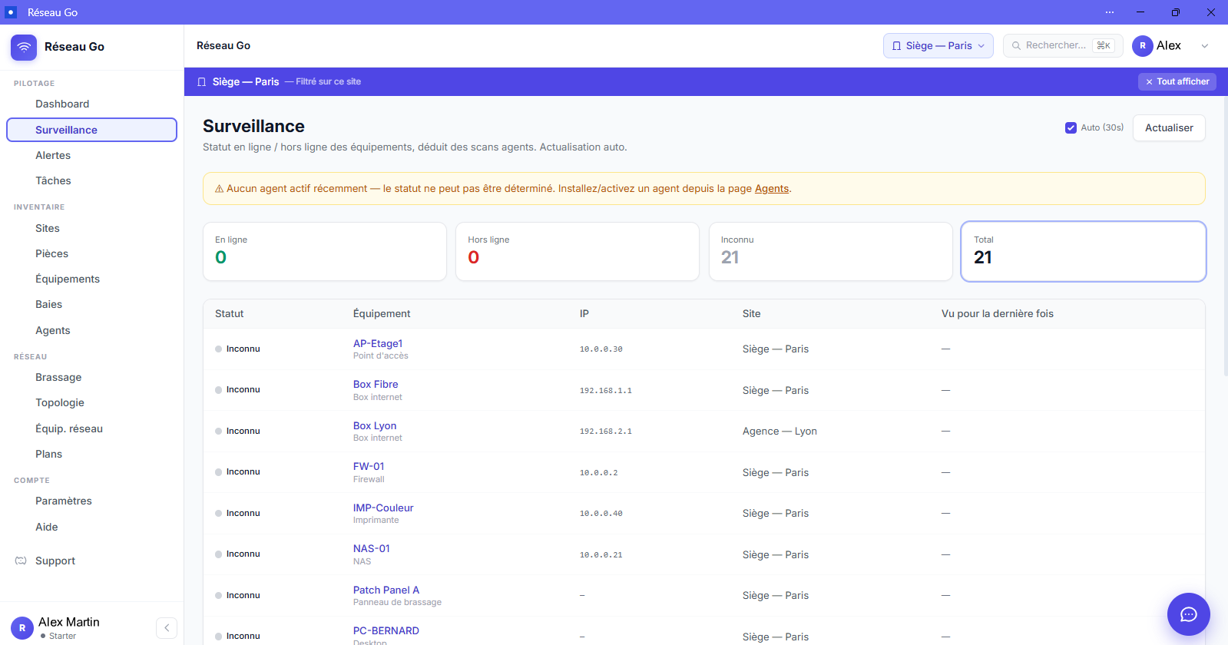Click the Actualiser button
1228x645 pixels.
[x=1169, y=128]
